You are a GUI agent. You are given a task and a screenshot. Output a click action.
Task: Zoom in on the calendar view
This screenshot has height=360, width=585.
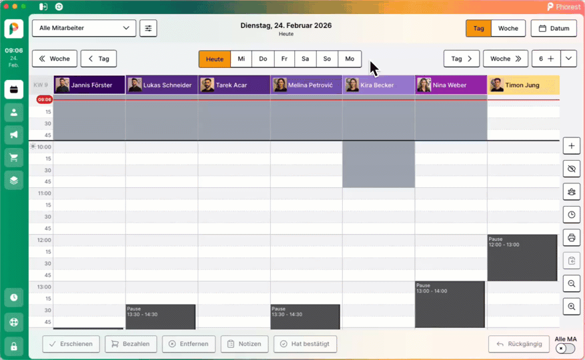click(571, 307)
